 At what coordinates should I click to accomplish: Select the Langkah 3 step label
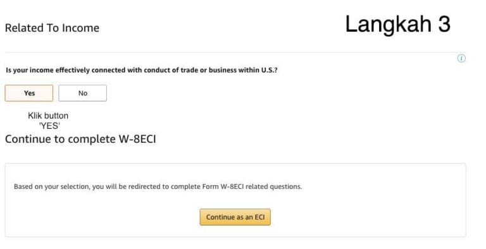[x=397, y=24]
